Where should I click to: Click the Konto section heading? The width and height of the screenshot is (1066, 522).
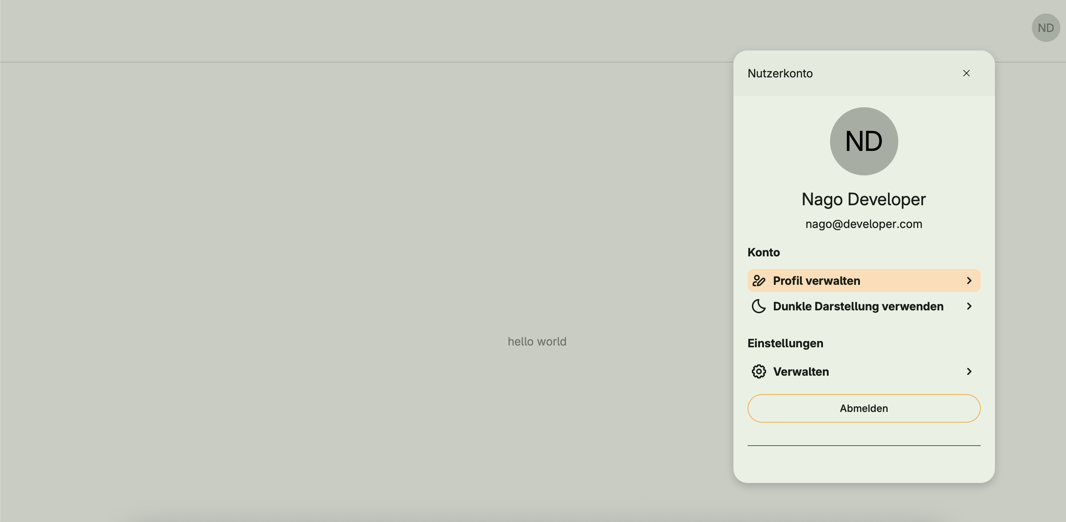pos(764,252)
